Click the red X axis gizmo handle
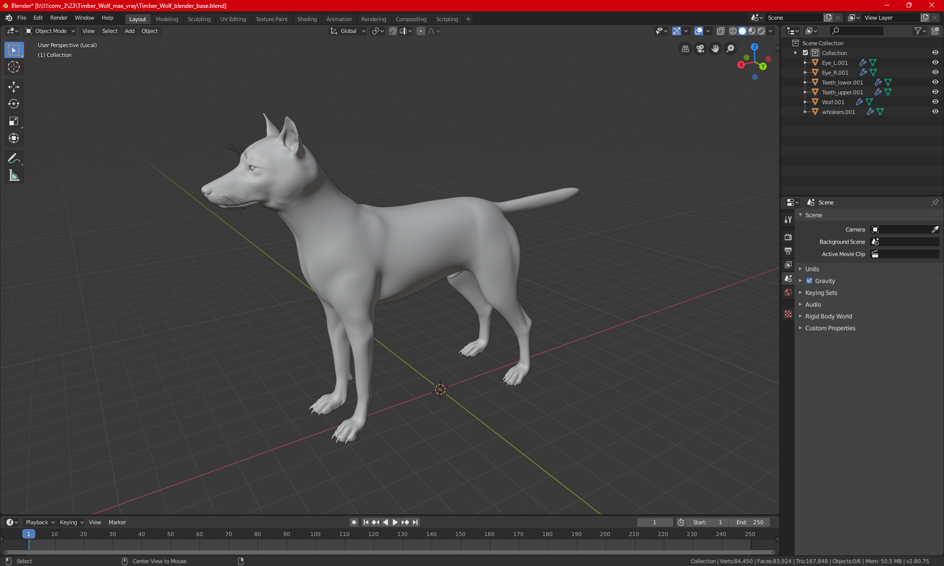944x566 pixels. (x=741, y=65)
